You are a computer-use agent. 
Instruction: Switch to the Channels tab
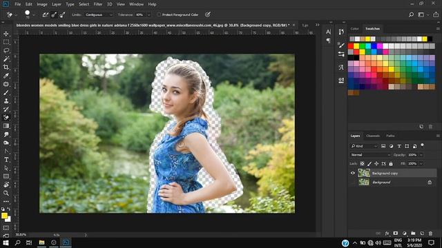coord(373,136)
